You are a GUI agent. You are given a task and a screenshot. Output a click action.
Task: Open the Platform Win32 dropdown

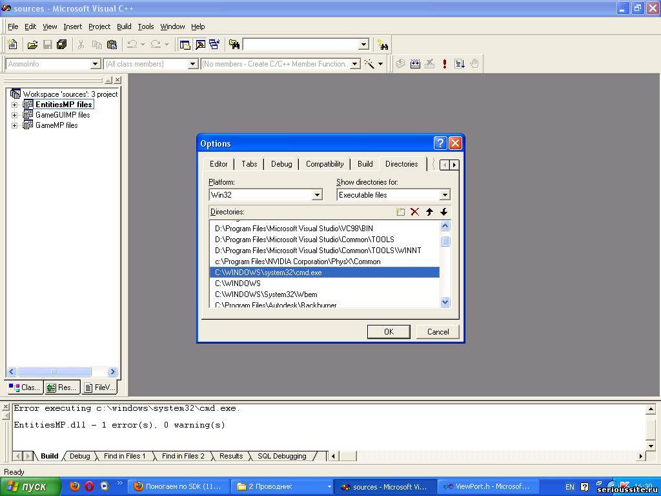(317, 195)
